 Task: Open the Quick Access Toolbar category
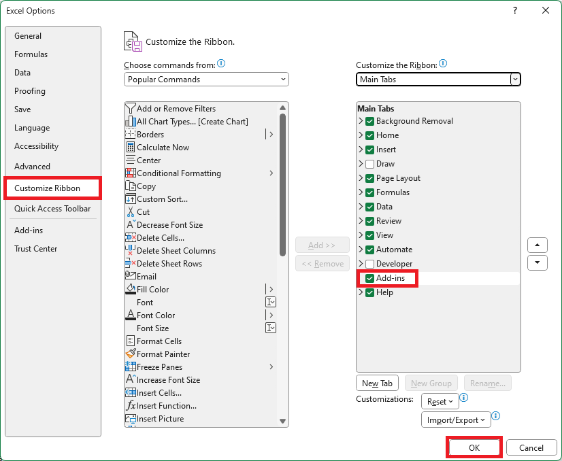(52, 209)
